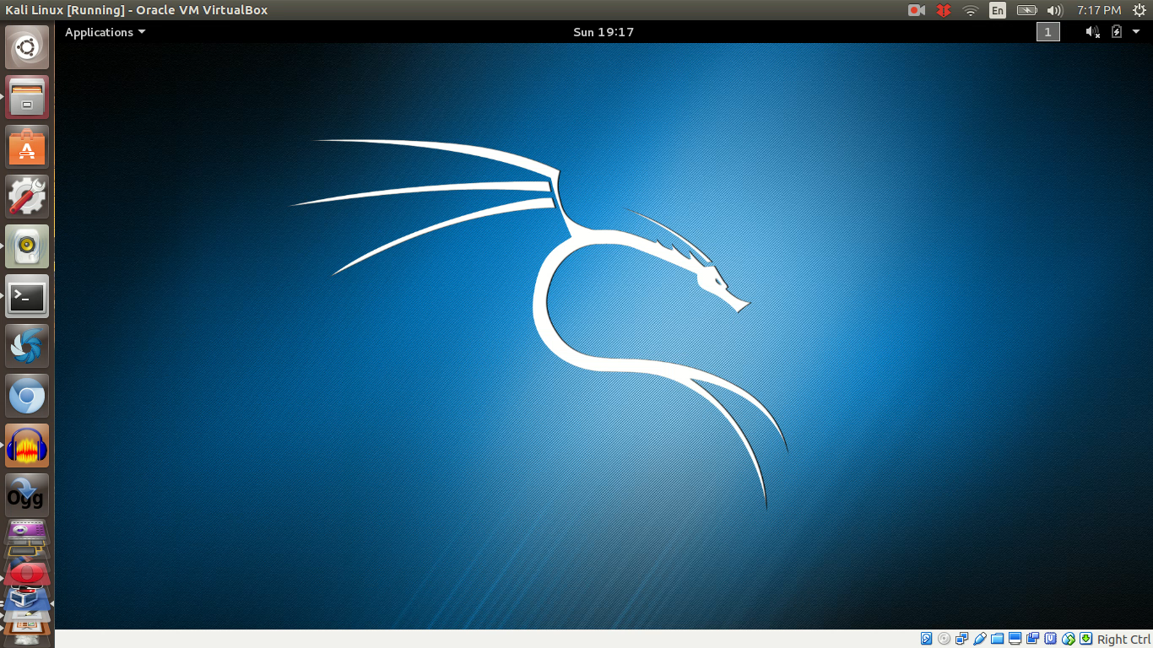Click the shared folders indicator
Viewport: 1153px width, 648px height.
point(998,639)
